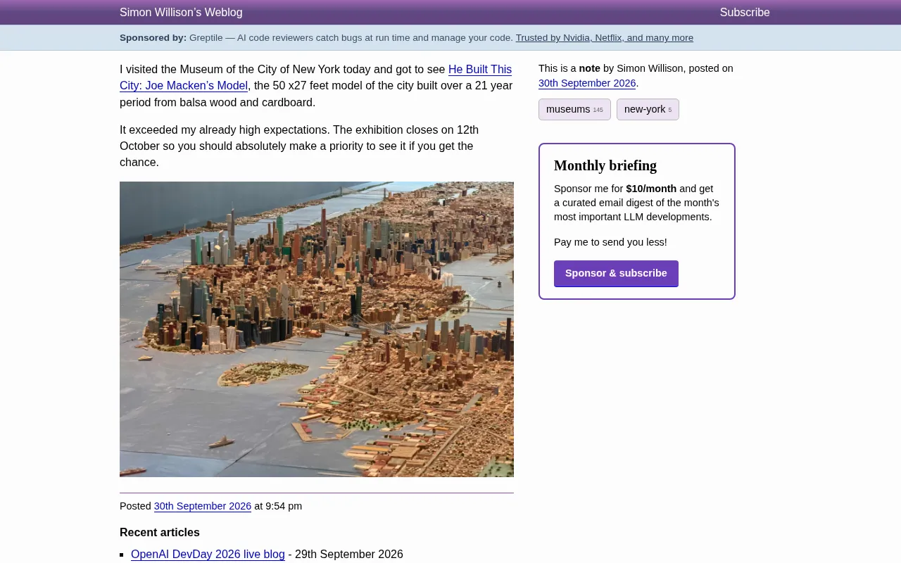Click the 'Monthly briefing' heading
The image size is (901, 563).
tap(605, 165)
